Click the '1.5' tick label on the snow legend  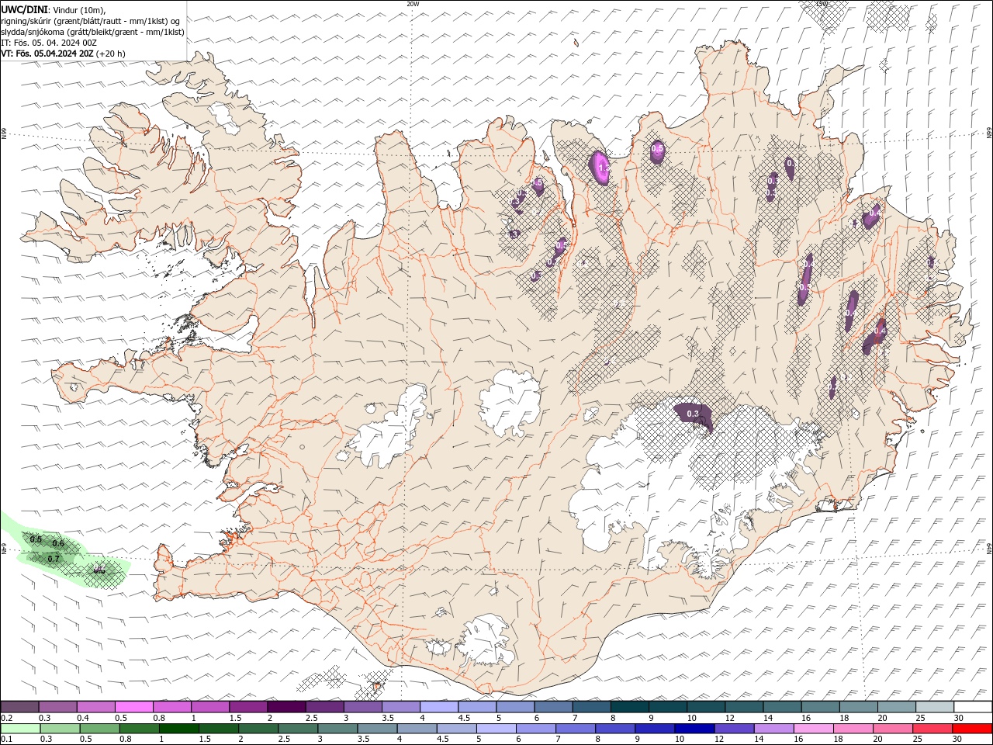[234, 719]
